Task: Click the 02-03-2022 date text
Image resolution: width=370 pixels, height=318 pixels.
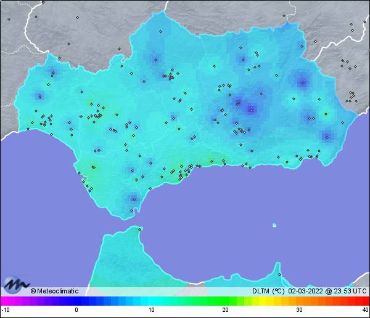Action: tap(305, 291)
